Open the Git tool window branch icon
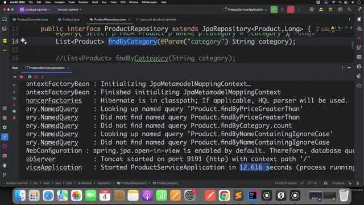The width and height of the screenshot is (364, 205). click(5, 175)
